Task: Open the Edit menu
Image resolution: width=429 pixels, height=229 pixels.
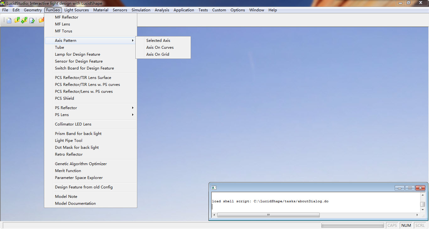Action: (16, 10)
